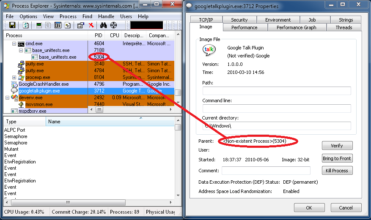Click the lower pane horizontal scrollbar
Viewport: 371px width, 220px height.
click(x=88, y=202)
